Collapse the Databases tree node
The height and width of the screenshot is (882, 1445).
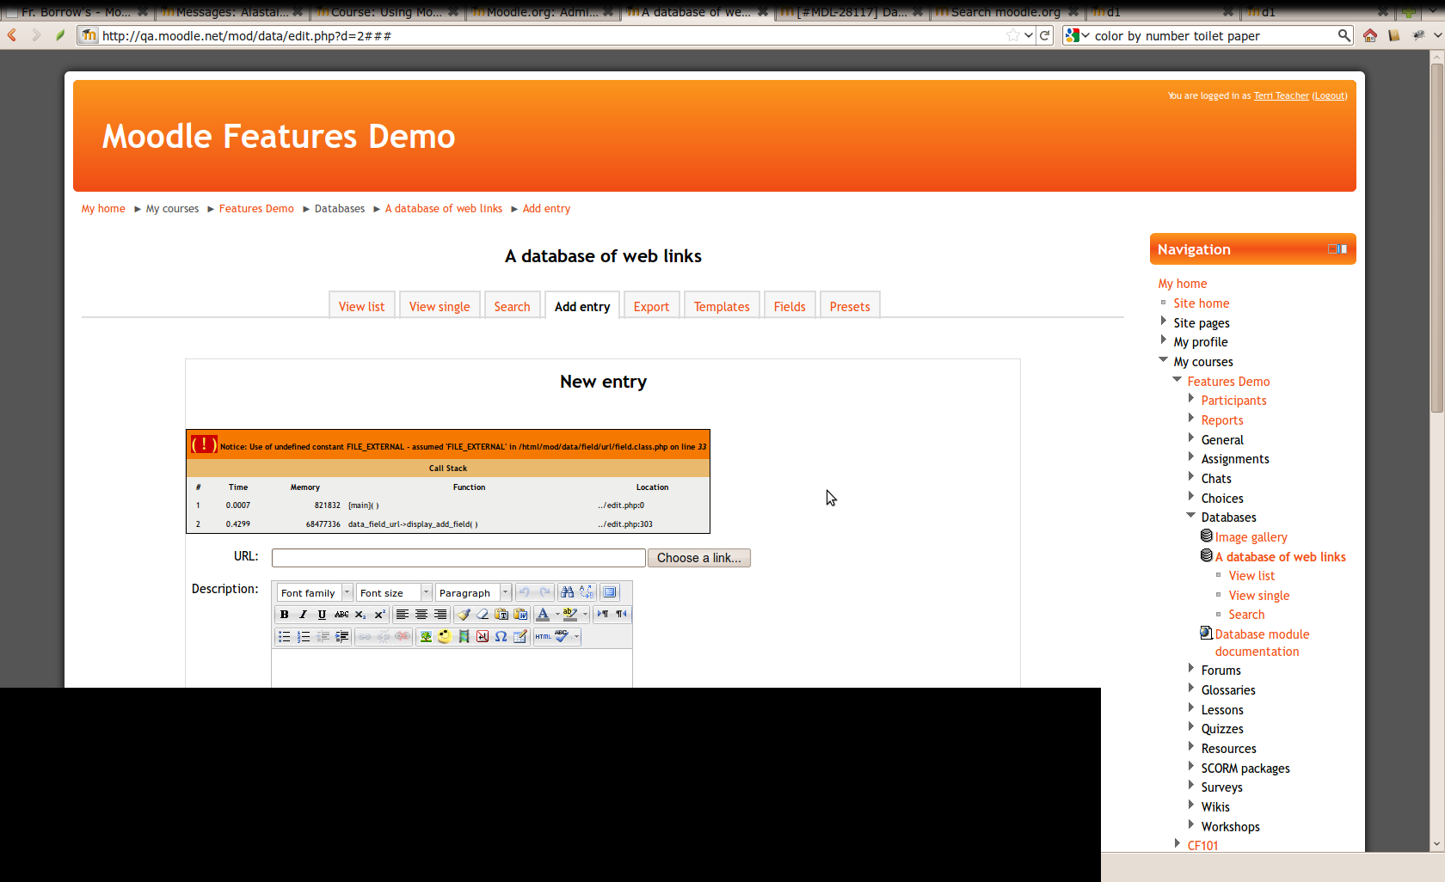pos(1191,516)
